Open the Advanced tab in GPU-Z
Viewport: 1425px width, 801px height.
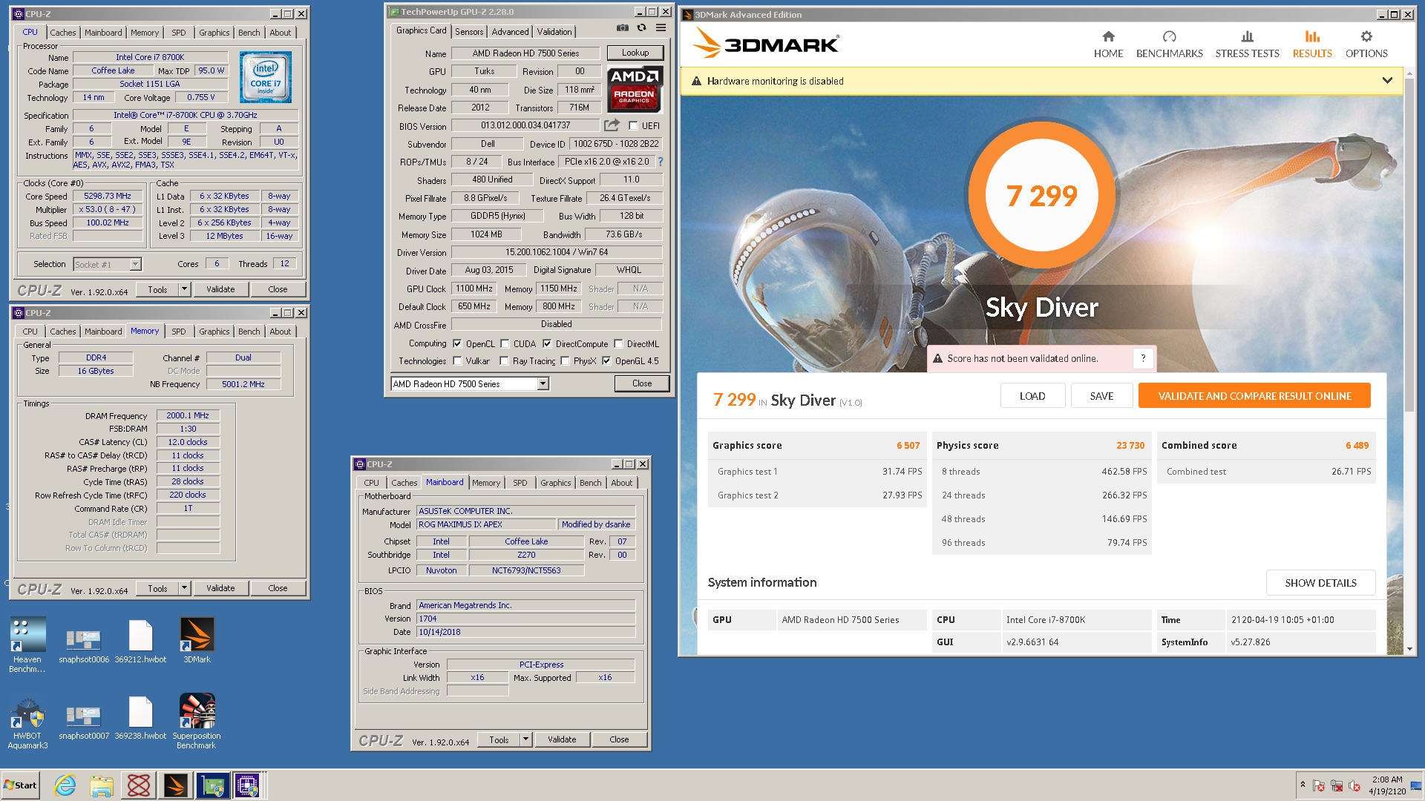pyautogui.click(x=510, y=31)
